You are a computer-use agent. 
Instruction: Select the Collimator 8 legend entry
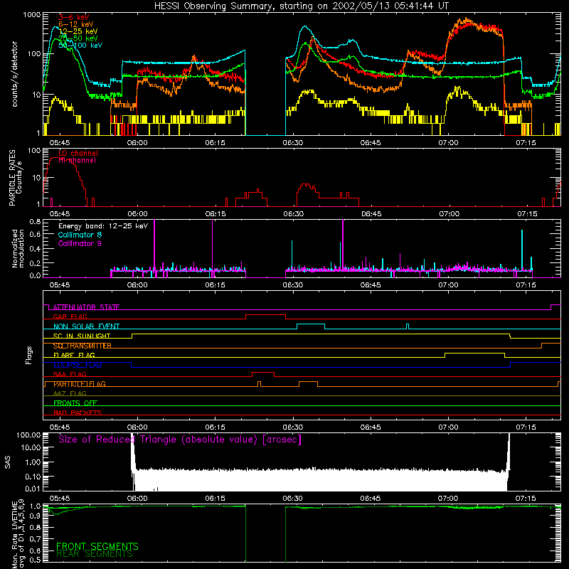tap(80, 235)
